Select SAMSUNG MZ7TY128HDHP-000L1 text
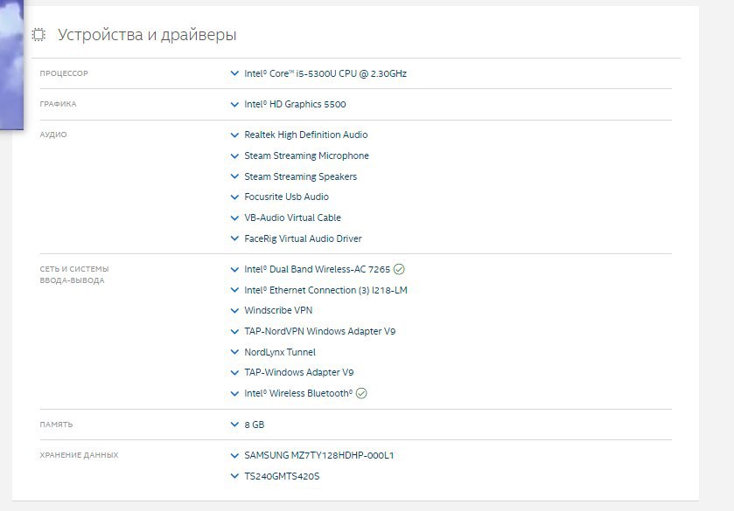734x511 pixels. click(318, 455)
